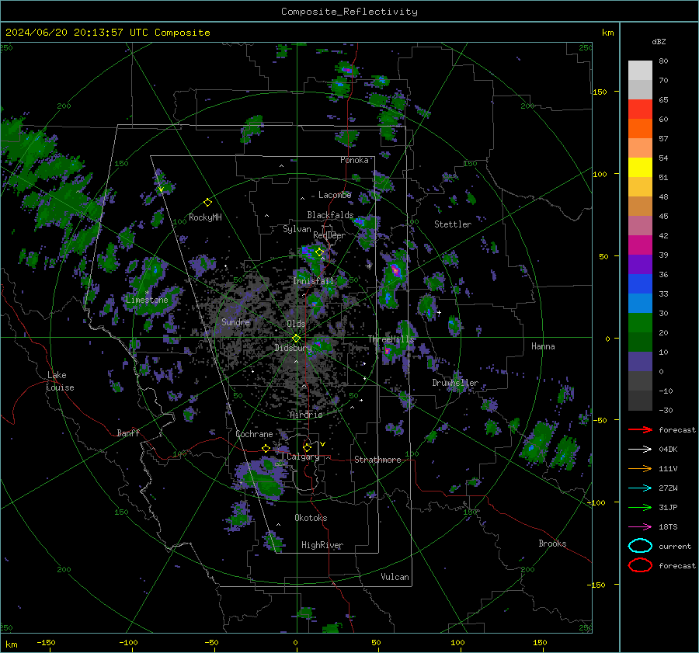Click the Sylvan label

point(297,229)
